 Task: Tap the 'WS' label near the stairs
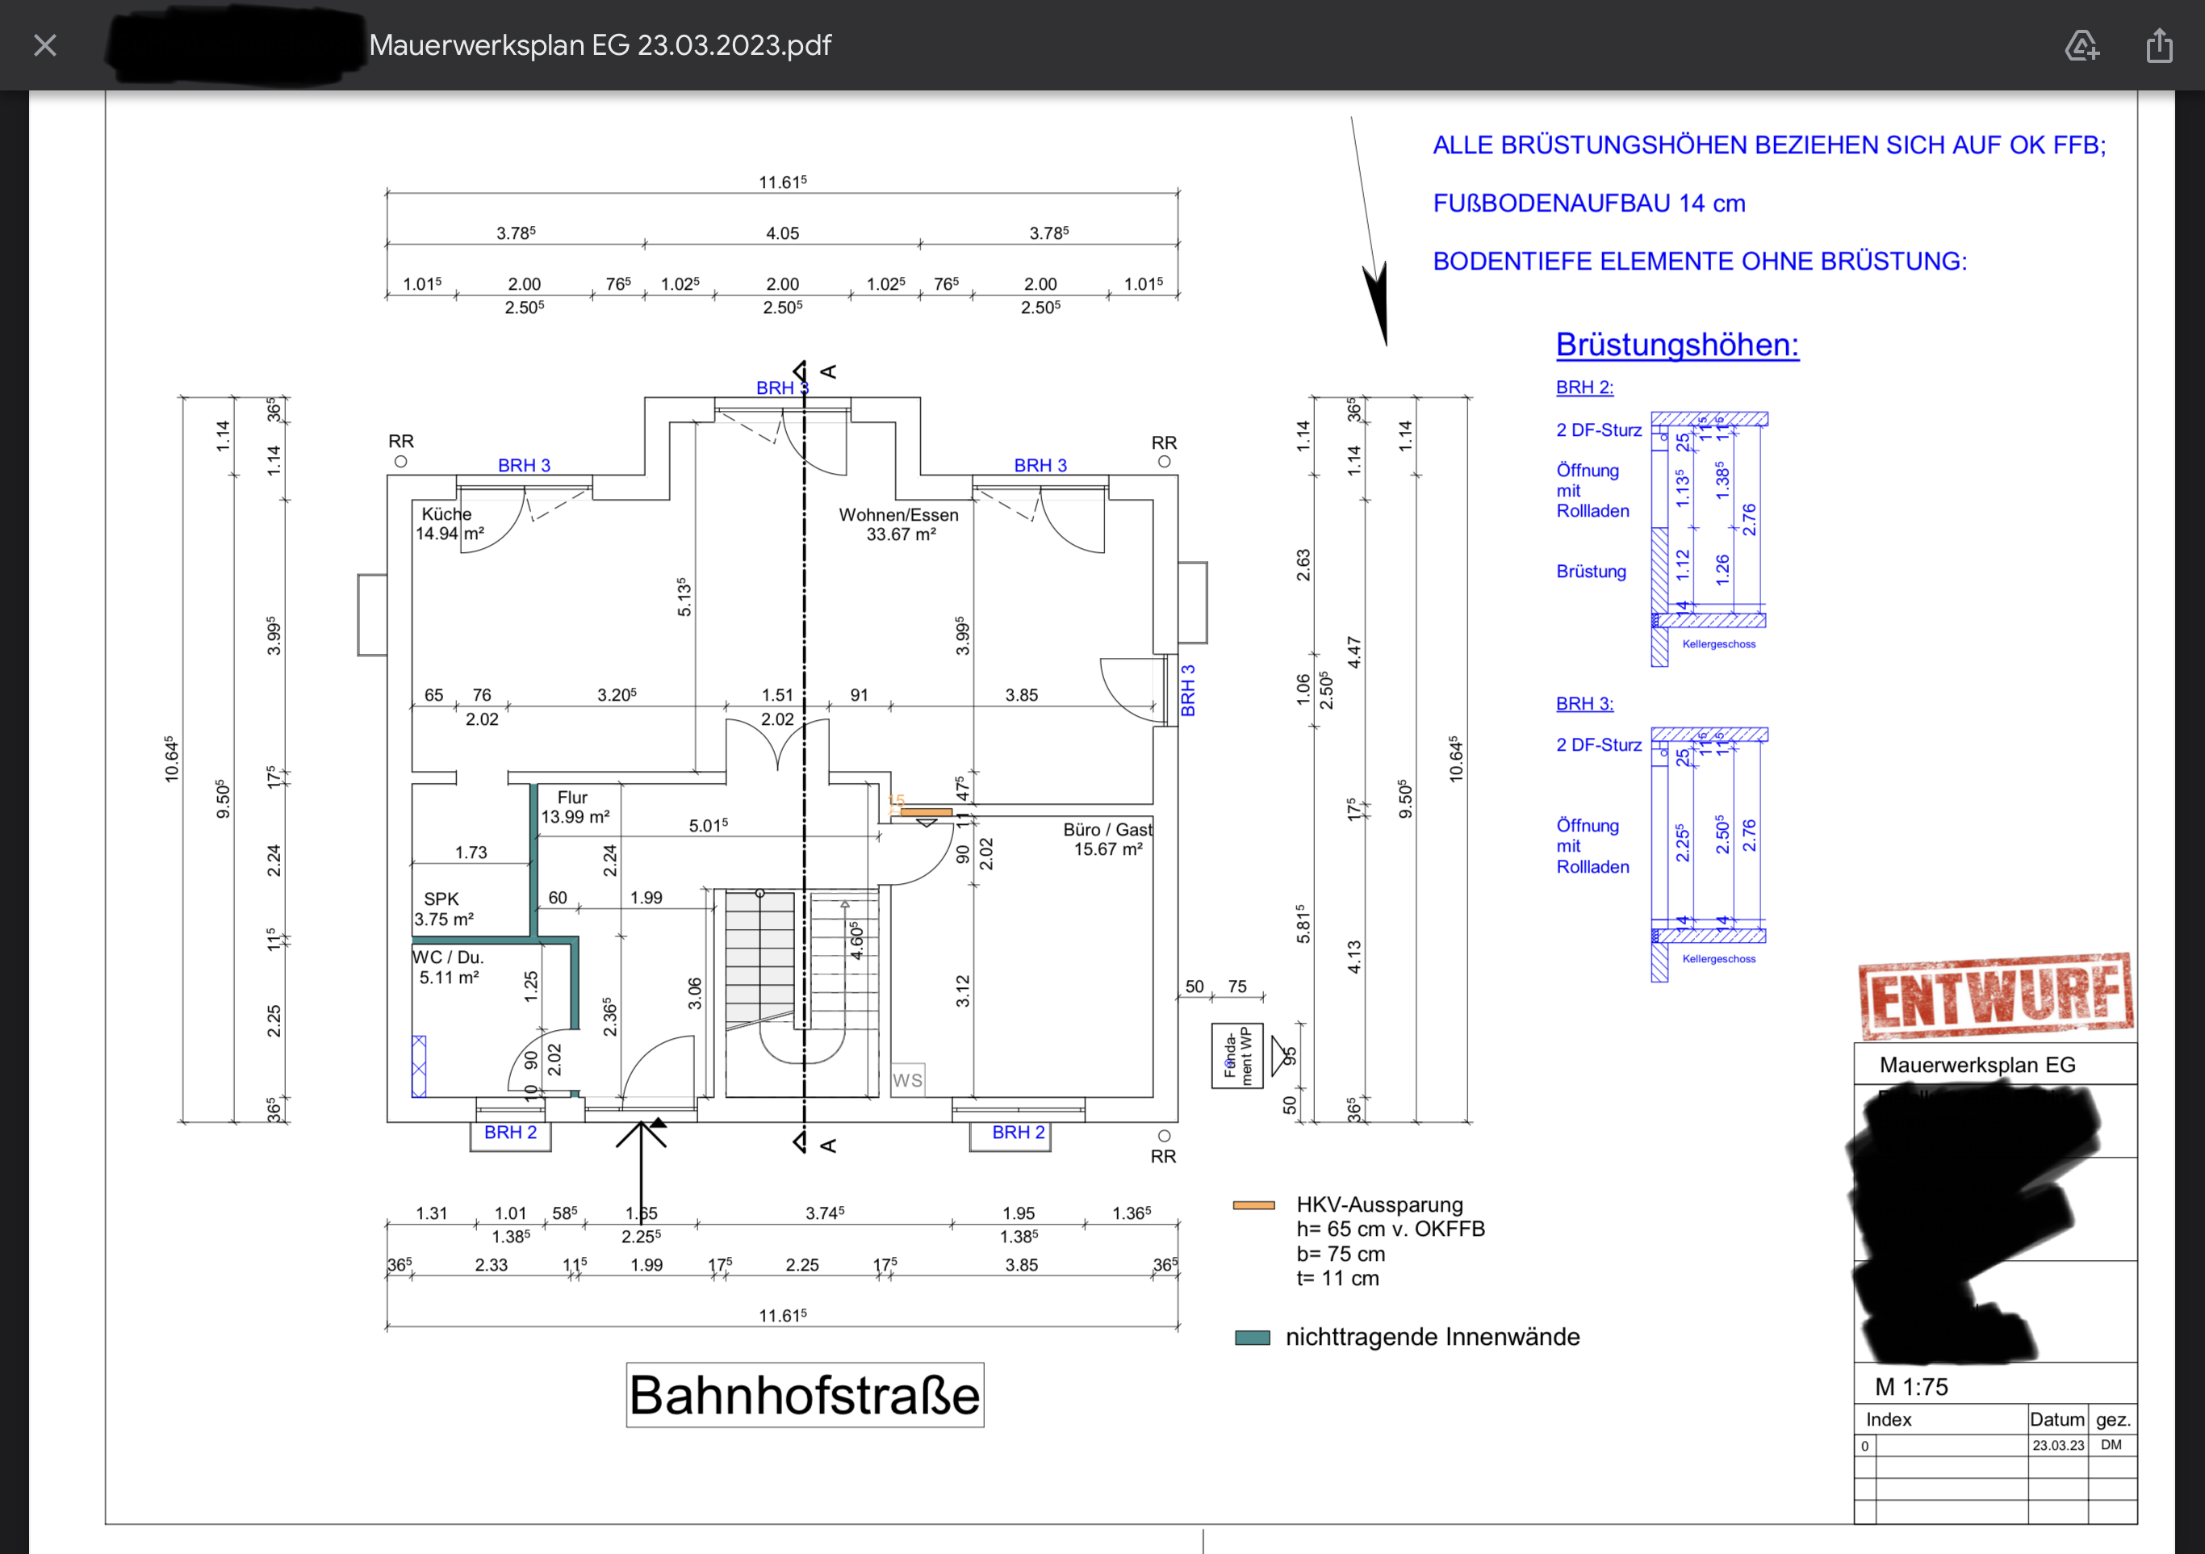coord(907,1080)
